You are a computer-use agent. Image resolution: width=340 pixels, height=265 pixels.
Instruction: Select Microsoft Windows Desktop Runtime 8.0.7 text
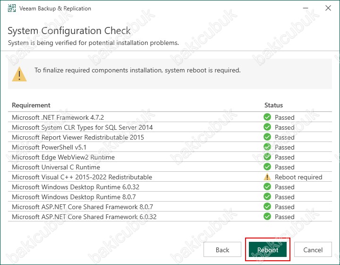74,197
